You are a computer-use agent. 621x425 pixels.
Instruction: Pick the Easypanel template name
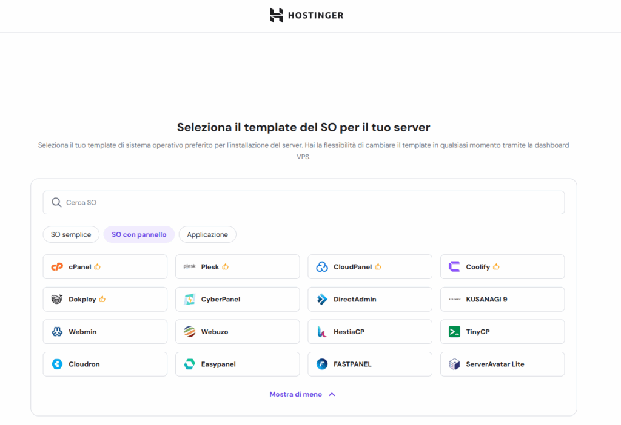click(218, 364)
